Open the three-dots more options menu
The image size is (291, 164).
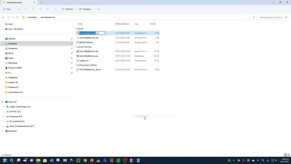99,9
